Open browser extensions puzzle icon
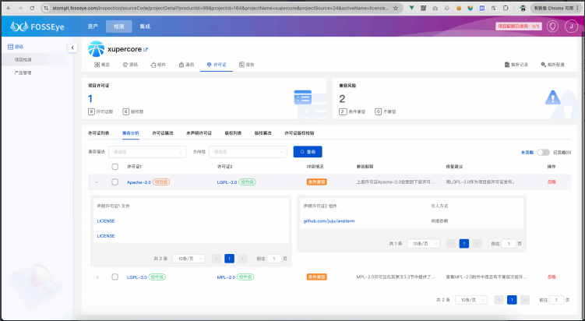585x321 pixels. 506,8
